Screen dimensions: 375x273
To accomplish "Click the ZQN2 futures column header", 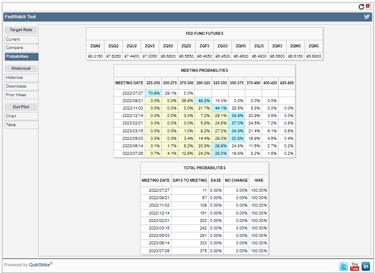I will (x=95, y=46).
